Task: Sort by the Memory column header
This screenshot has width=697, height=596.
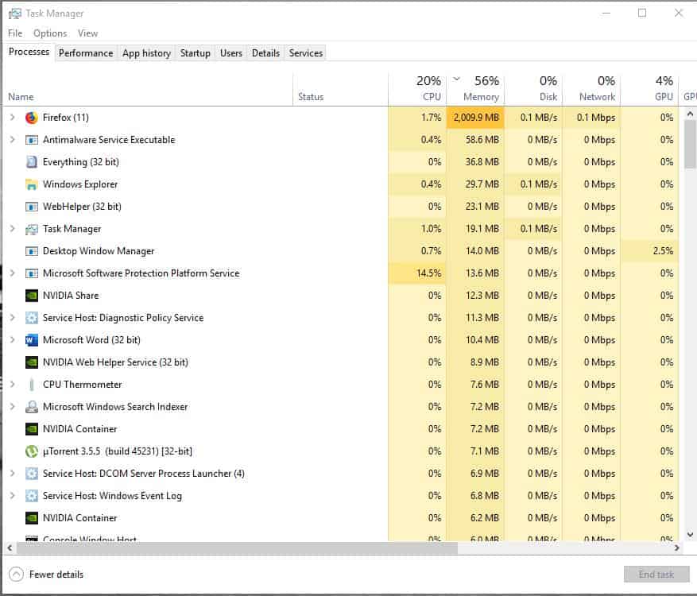Action: coord(475,89)
